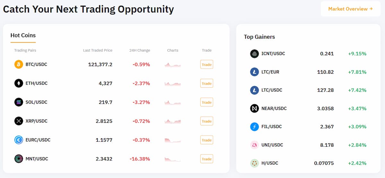385x178 pixels.
Task: Open the Market Overview link
Action: pos(350,9)
